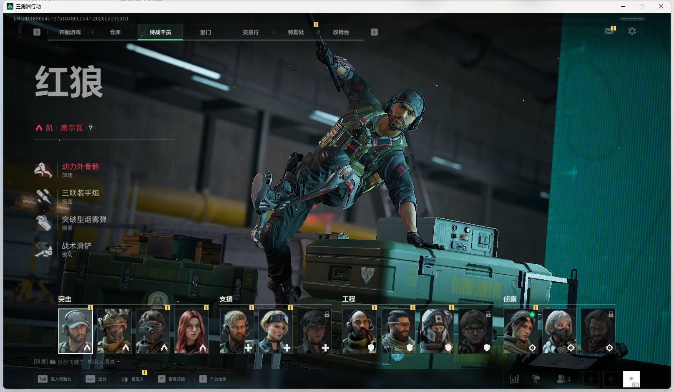
Task: Click the 出战 deploy button
Action: pos(96,379)
